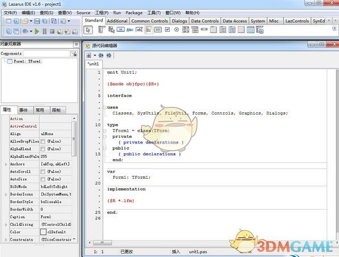Select the pointer selection tool in palette
The image size is (339, 257).
[88, 30]
